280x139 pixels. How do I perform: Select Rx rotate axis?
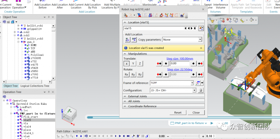point(126,74)
